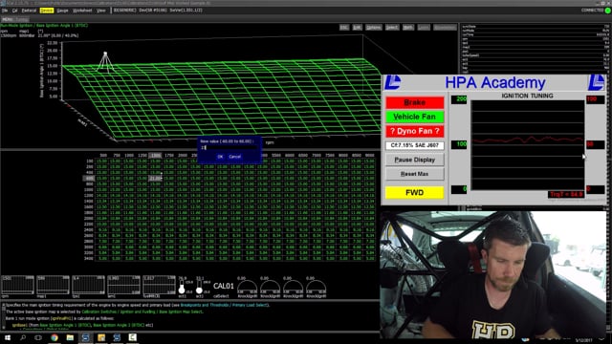Viewport: 612px width, 344px height.
Task: Open the View menu
Action: [x=101, y=11]
